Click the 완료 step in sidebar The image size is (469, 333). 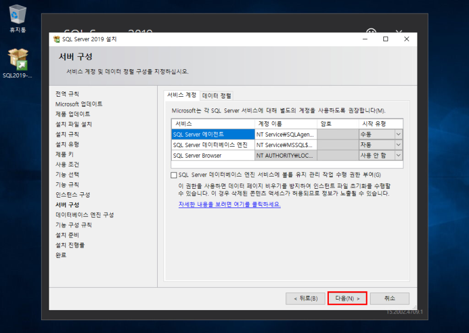61,255
